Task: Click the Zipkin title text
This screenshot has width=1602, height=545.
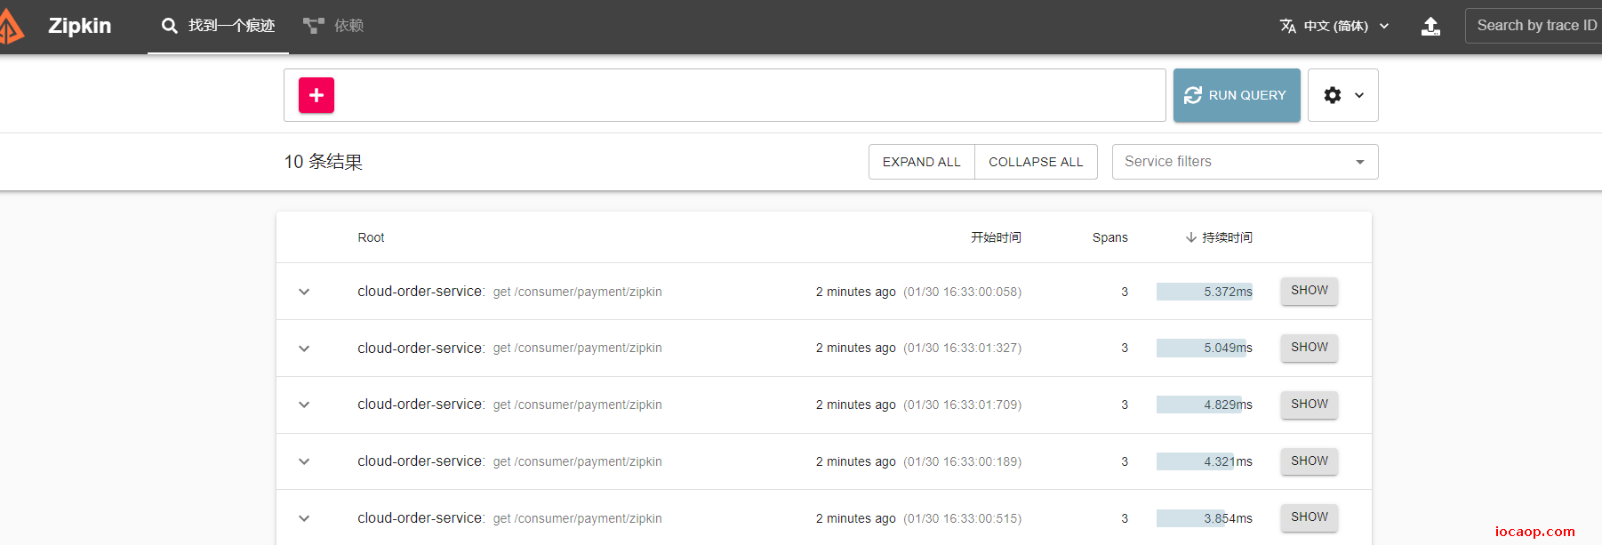Action: click(80, 26)
